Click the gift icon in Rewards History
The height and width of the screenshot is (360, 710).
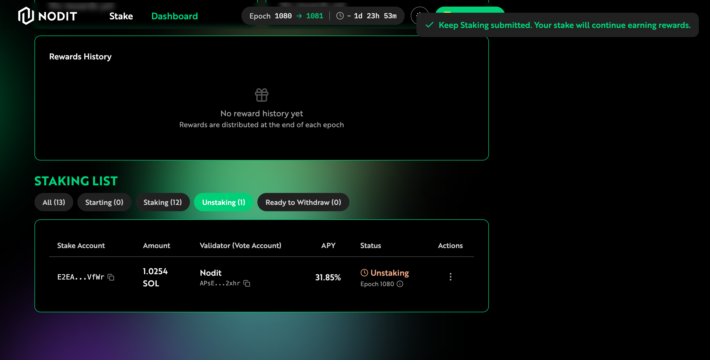262,95
